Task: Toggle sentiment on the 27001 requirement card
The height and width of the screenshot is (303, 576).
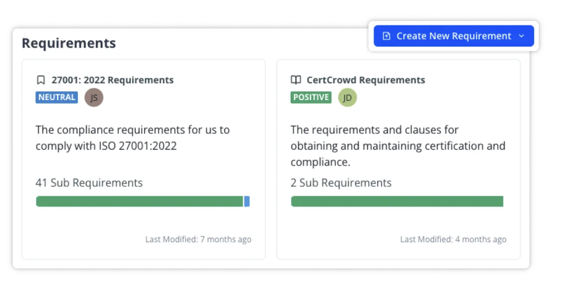Action: (56, 97)
